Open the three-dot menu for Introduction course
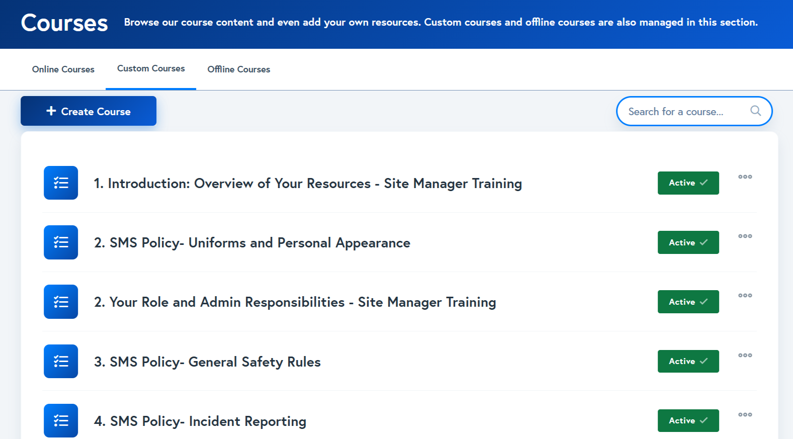 pyautogui.click(x=745, y=177)
